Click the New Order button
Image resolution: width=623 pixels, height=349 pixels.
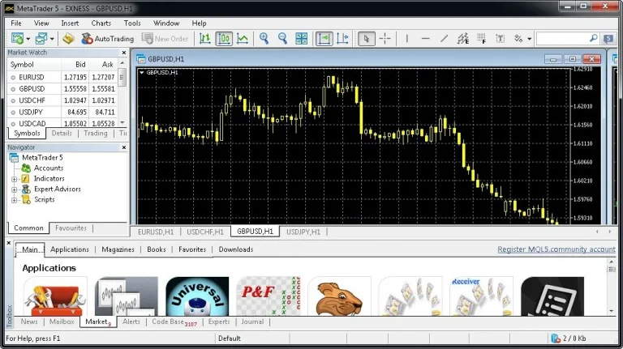165,39
